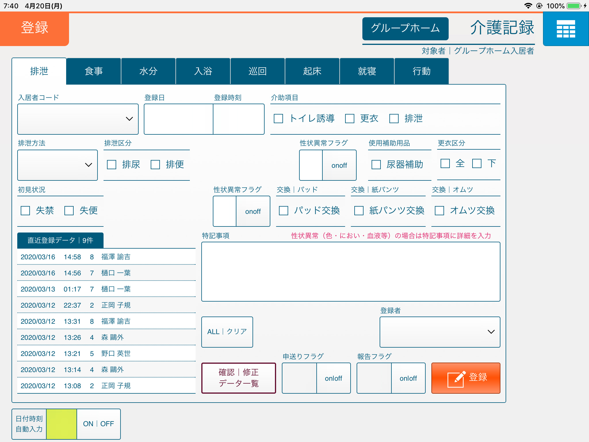This screenshot has height=442, width=589.
Task: Tap the 介護記録 title
Action: pos(502,28)
